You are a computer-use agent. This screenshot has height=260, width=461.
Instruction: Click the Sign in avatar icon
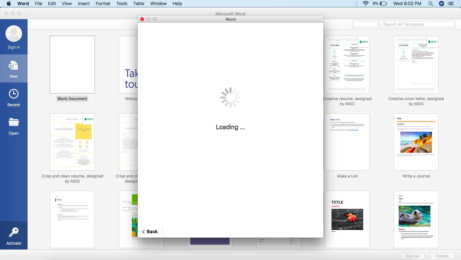[x=14, y=34]
